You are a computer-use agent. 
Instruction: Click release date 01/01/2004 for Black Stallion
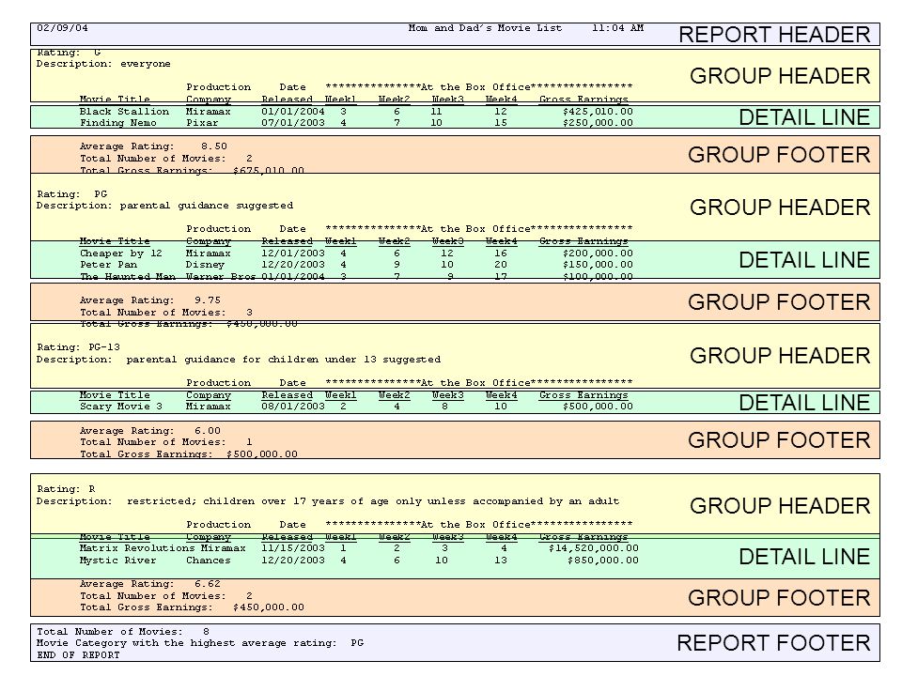coord(293,112)
